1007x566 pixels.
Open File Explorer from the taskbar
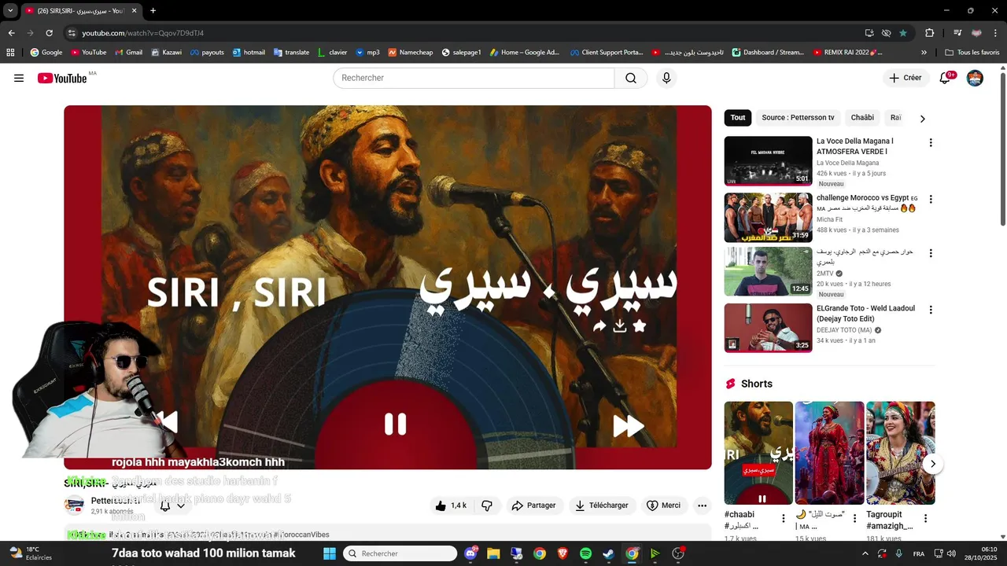[493, 553]
